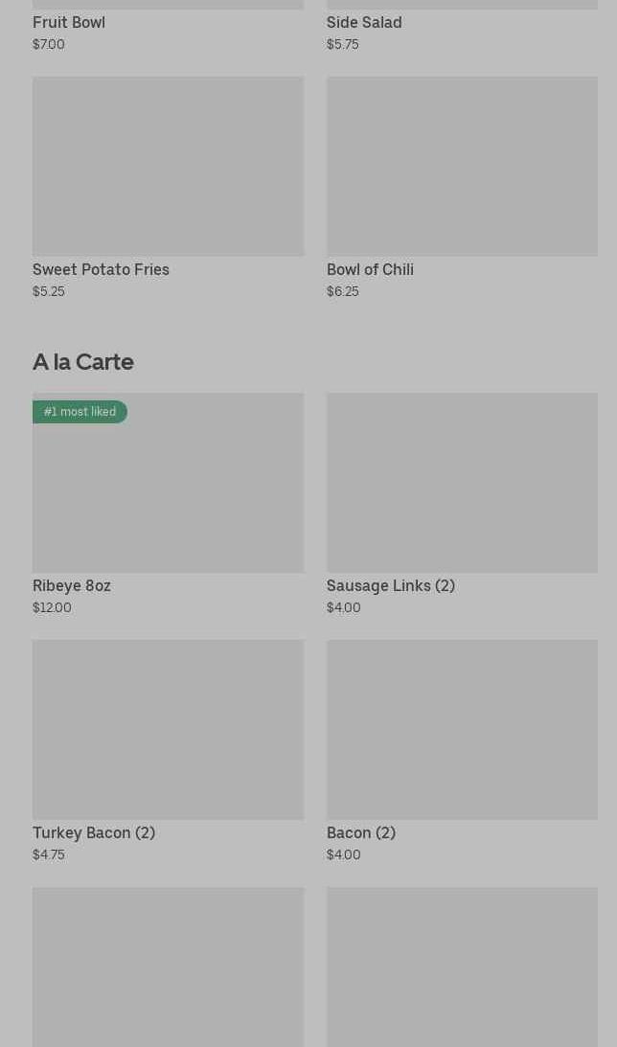Image resolution: width=617 pixels, height=1047 pixels.
Task: Select the Bowl of Chili title
Action: (x=370, y=269)
